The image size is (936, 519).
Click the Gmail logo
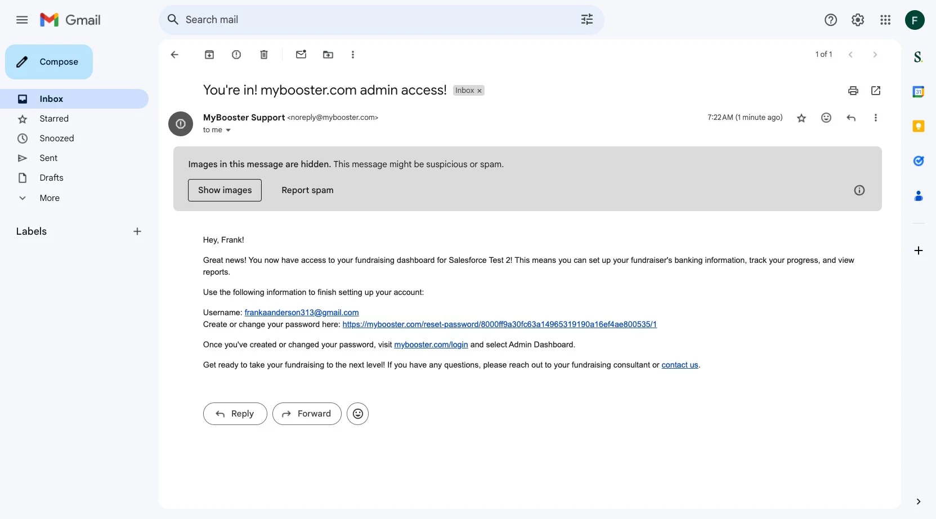(x=70, y=20)
